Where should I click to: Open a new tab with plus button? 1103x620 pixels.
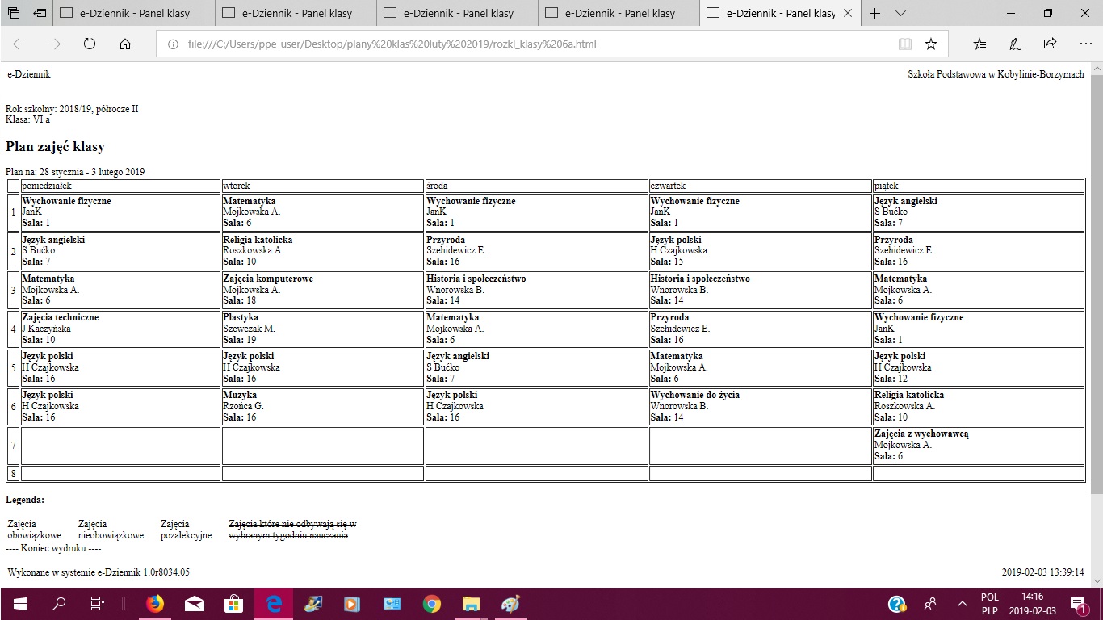pos(875,14)
